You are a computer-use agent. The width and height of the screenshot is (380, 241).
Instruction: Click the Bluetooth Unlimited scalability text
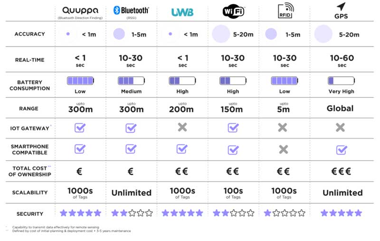[131, 193]
